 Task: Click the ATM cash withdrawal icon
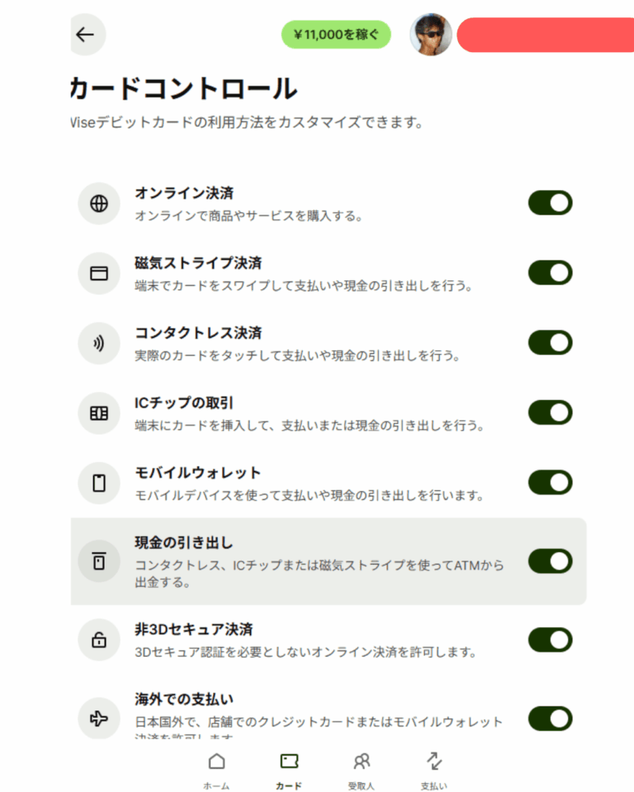98,561
